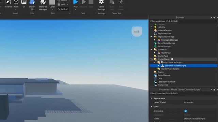
Task: Select LocalizationService in Explorer
Action: click(x=167, y=82)
